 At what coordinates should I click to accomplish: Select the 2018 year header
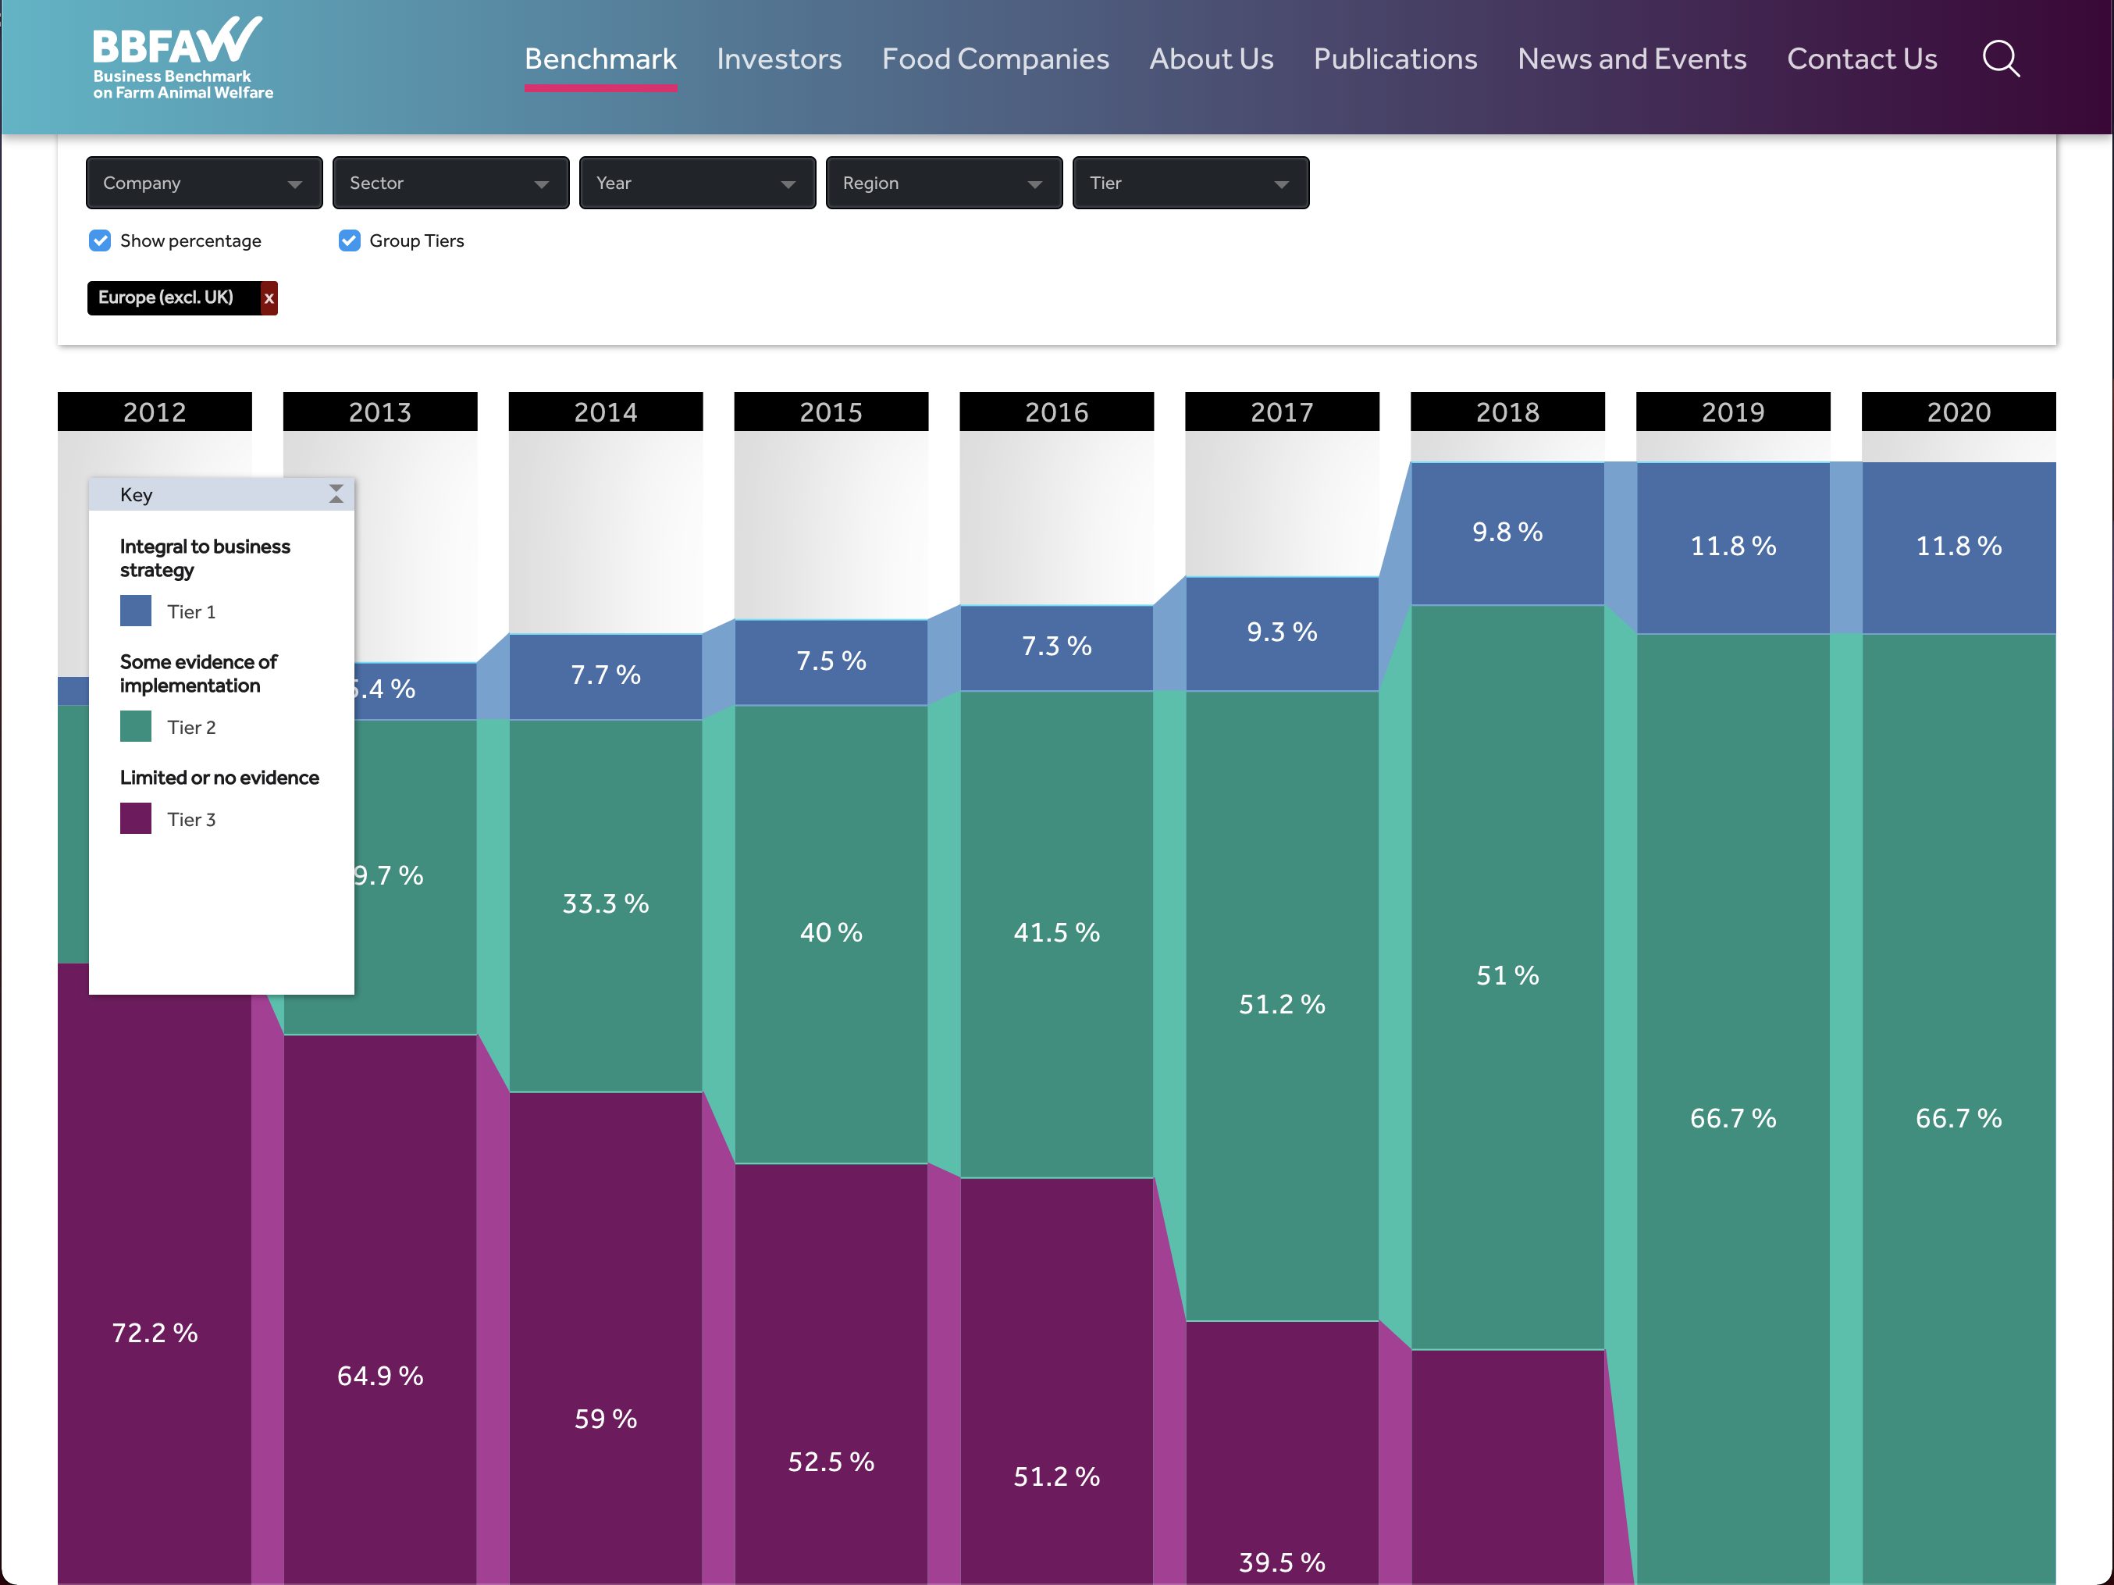tap(1508, 412)
